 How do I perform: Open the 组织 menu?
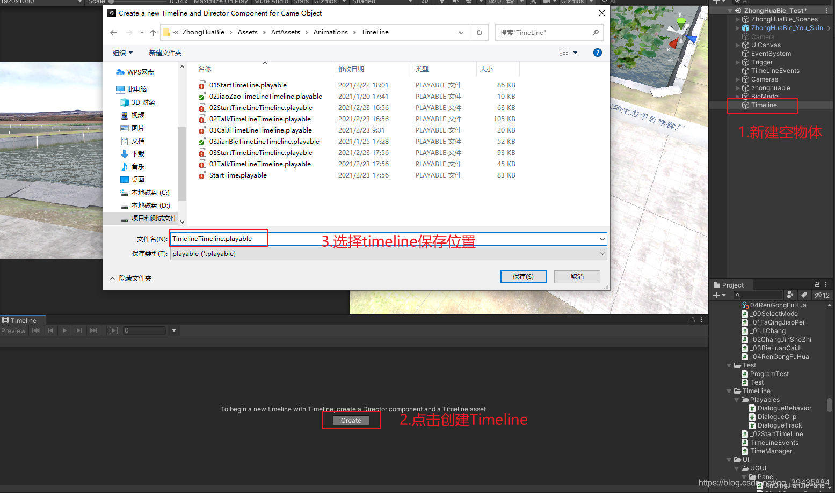122,53
